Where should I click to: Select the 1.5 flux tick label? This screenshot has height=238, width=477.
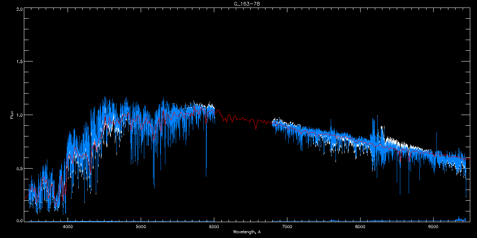tap(19, 61)
